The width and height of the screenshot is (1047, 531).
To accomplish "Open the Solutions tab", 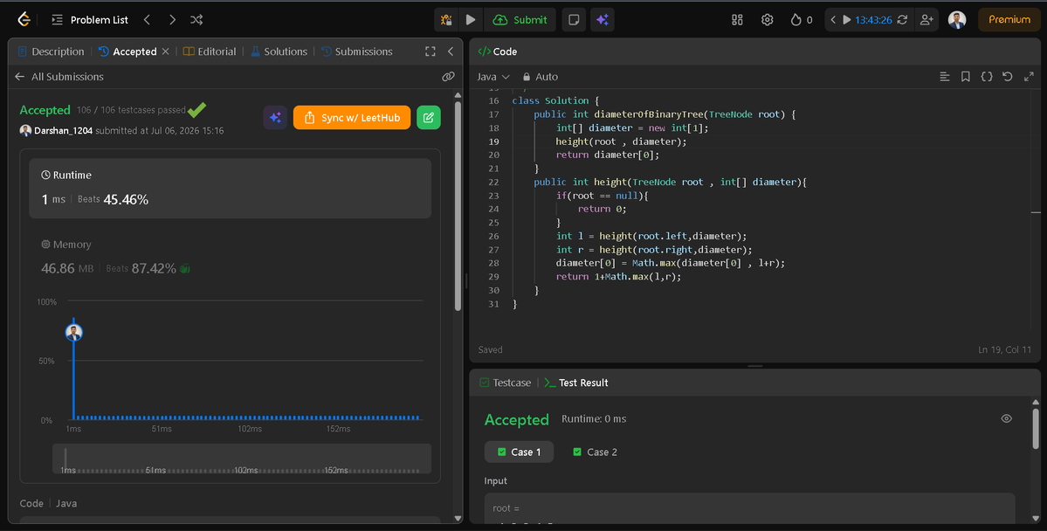I will click(279, 52).
